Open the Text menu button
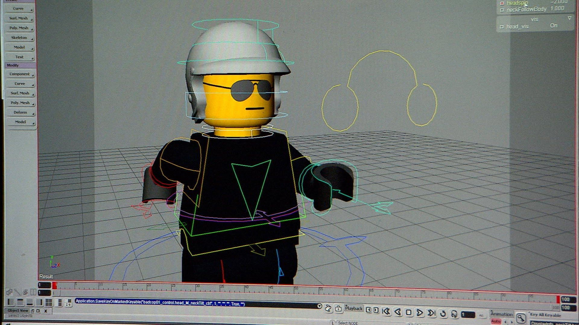The image size is (579, 325). 20,57
